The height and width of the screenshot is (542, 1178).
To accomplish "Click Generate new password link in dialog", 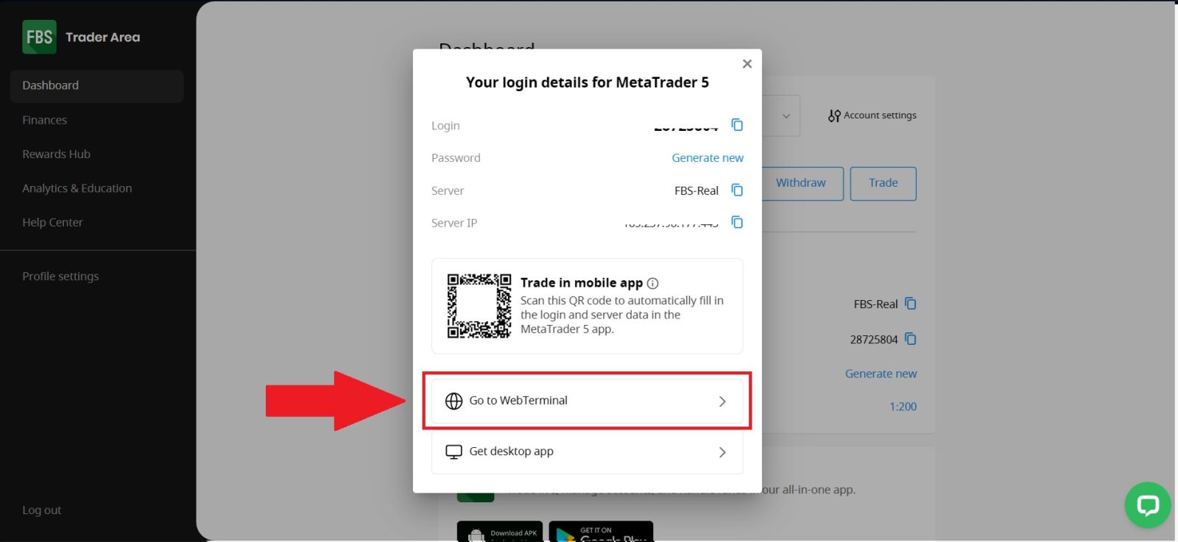I will tap(707, 158).
